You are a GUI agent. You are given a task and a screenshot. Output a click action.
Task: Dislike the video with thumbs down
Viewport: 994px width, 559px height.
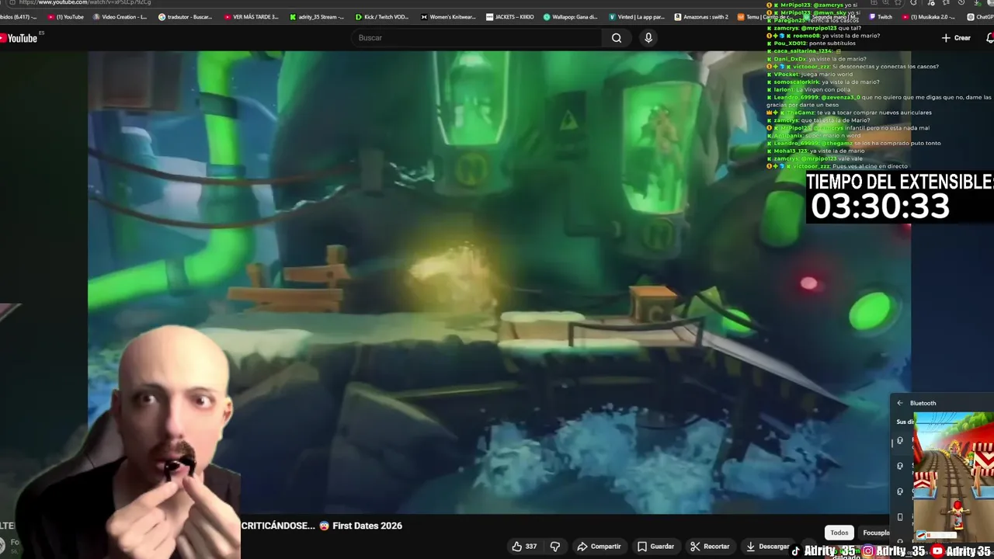click(x=554, y=547)
